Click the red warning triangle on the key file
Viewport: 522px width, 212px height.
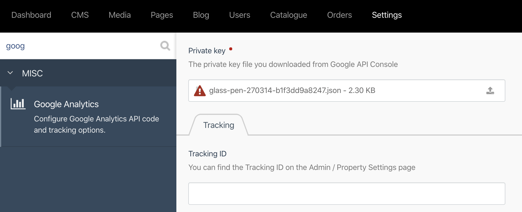(200, 91)
